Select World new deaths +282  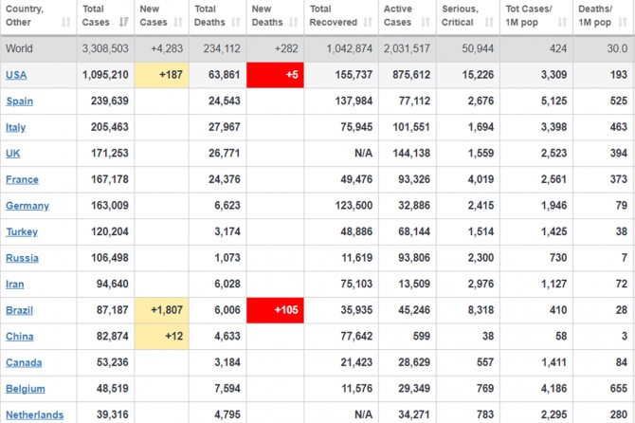(286, 48)
